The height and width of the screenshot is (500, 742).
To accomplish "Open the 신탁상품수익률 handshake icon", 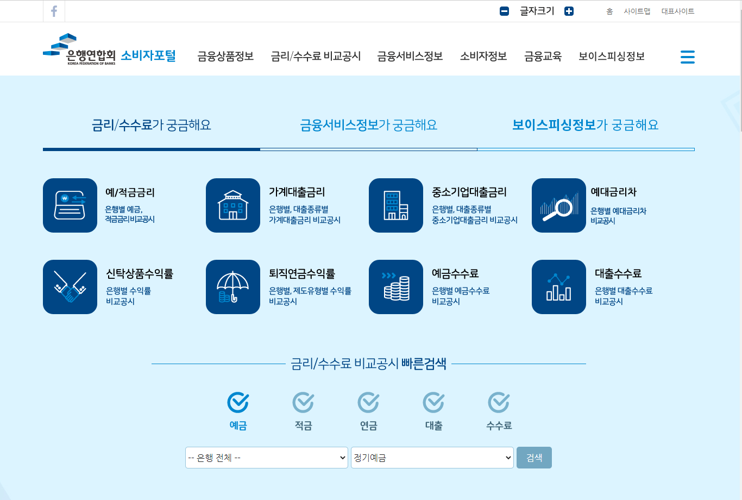I will (x=70, y=287).
